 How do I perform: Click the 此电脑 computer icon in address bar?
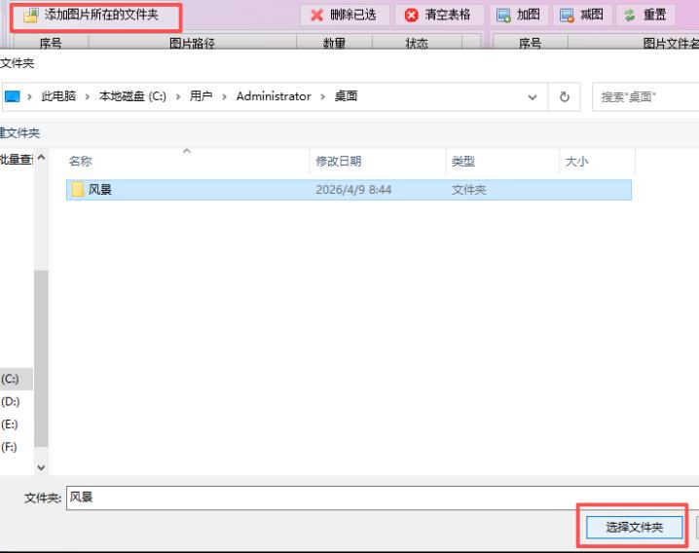12,96
